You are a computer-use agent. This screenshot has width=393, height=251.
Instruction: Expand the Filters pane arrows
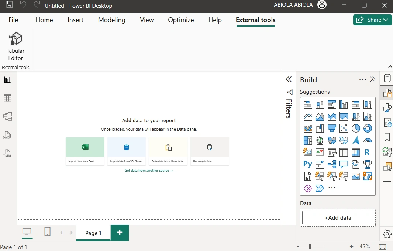[x=289, y=79]
